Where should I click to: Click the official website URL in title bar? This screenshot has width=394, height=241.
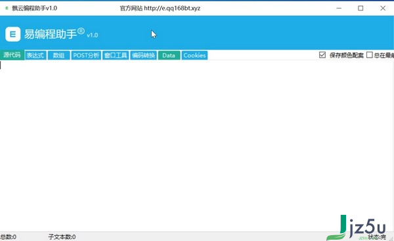(172, 9)
